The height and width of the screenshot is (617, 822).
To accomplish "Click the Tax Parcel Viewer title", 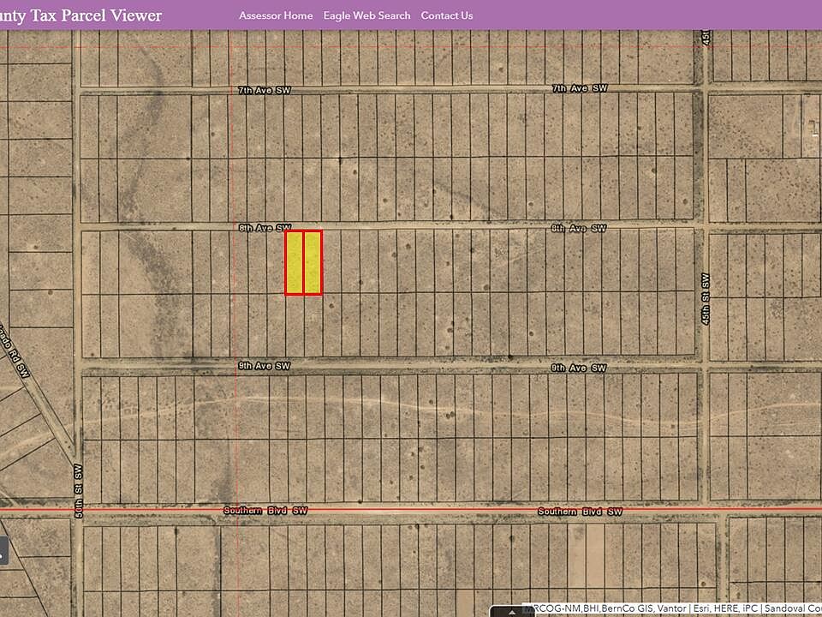I will [x=80, y=15].
